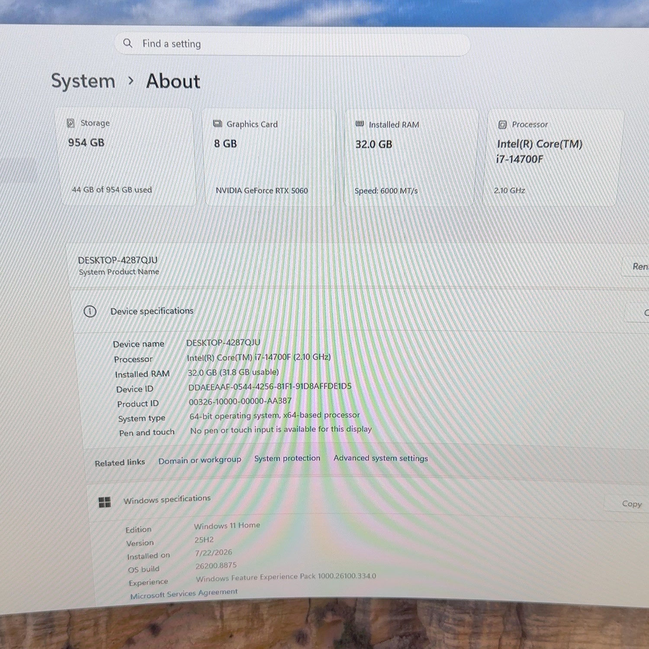
Task: Collapse the Windows specifications section
Action: pos(368,501)
